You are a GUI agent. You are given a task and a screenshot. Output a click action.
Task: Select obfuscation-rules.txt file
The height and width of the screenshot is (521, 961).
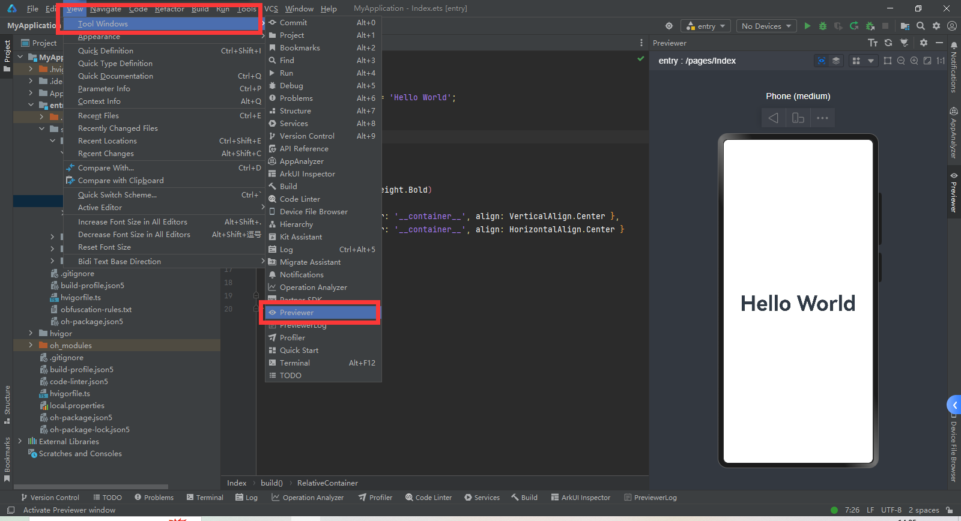(96, 309)
